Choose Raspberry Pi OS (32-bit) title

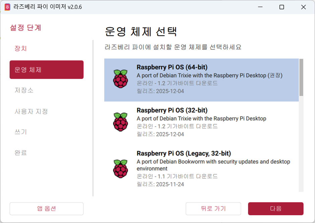172,110
